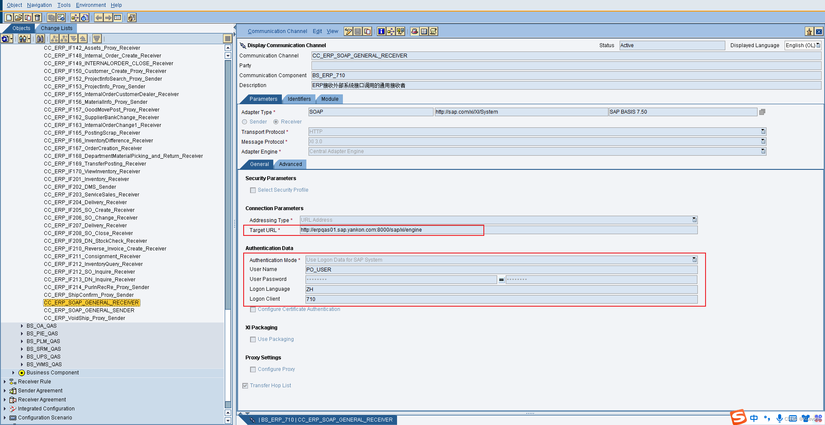Check Configure Certificate Authentication checkbox
825x425 pixels.
[253, 309]
